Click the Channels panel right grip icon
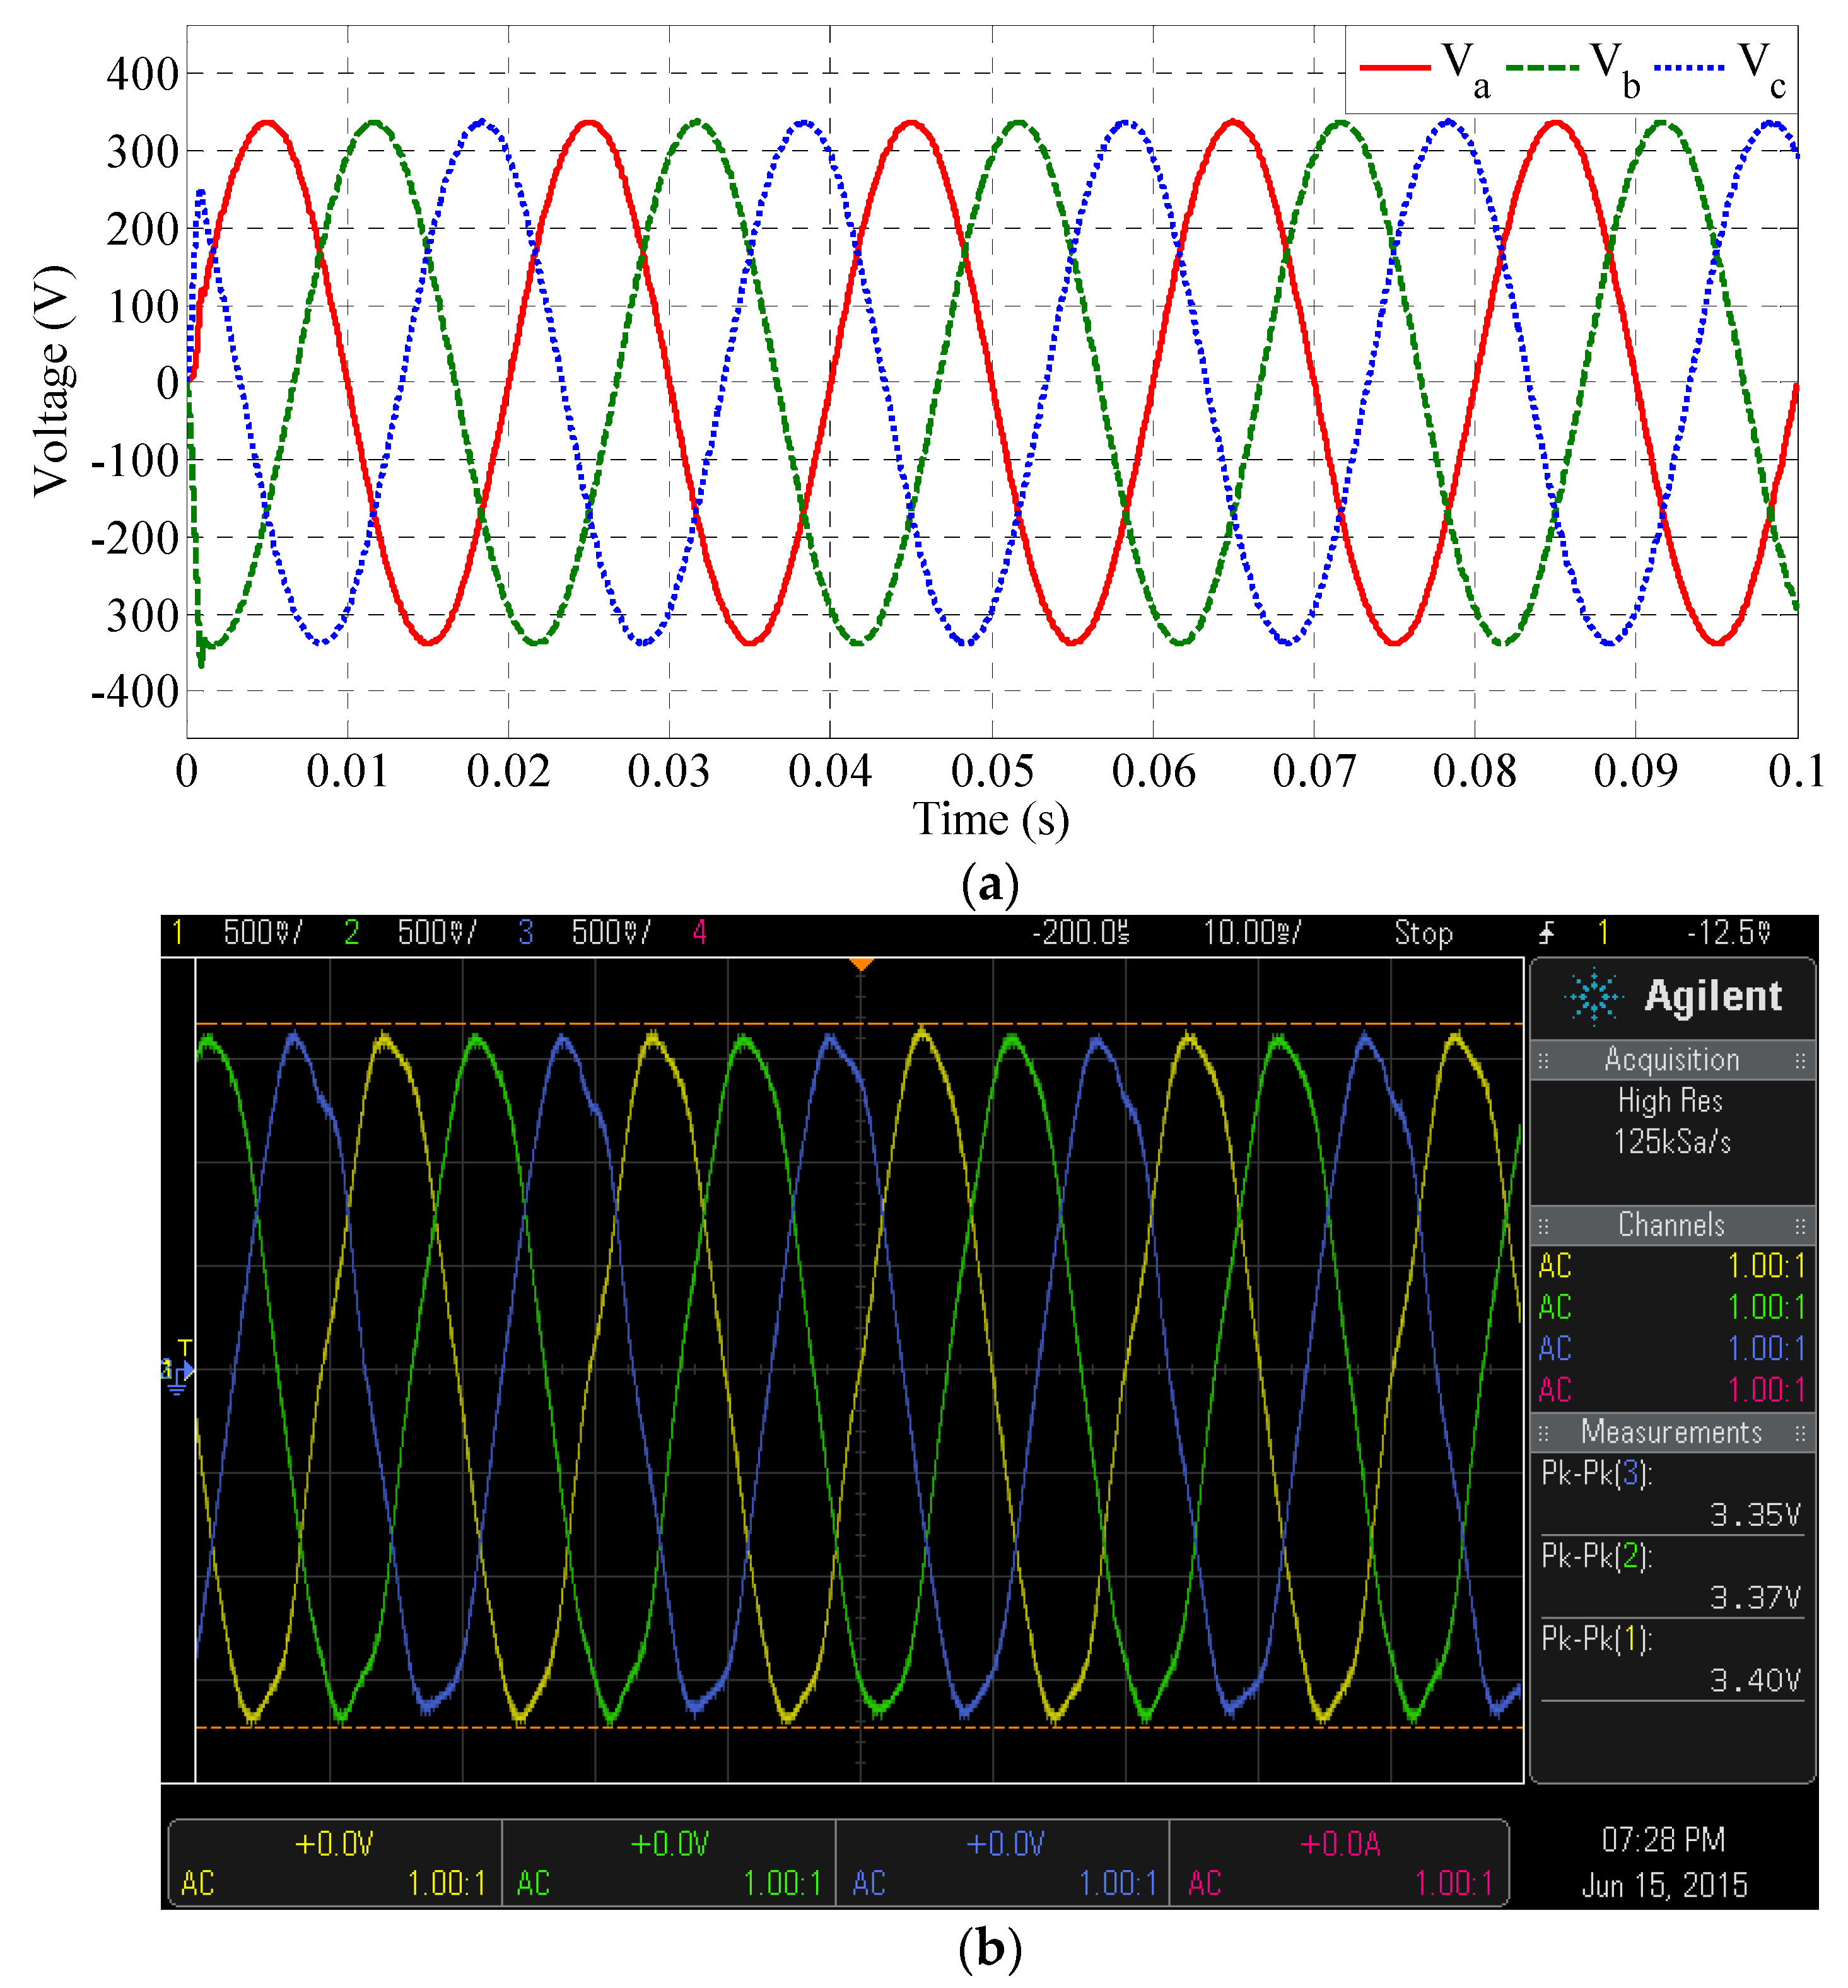This screenshot has height=1988, width=1848. [1800, 1225]
